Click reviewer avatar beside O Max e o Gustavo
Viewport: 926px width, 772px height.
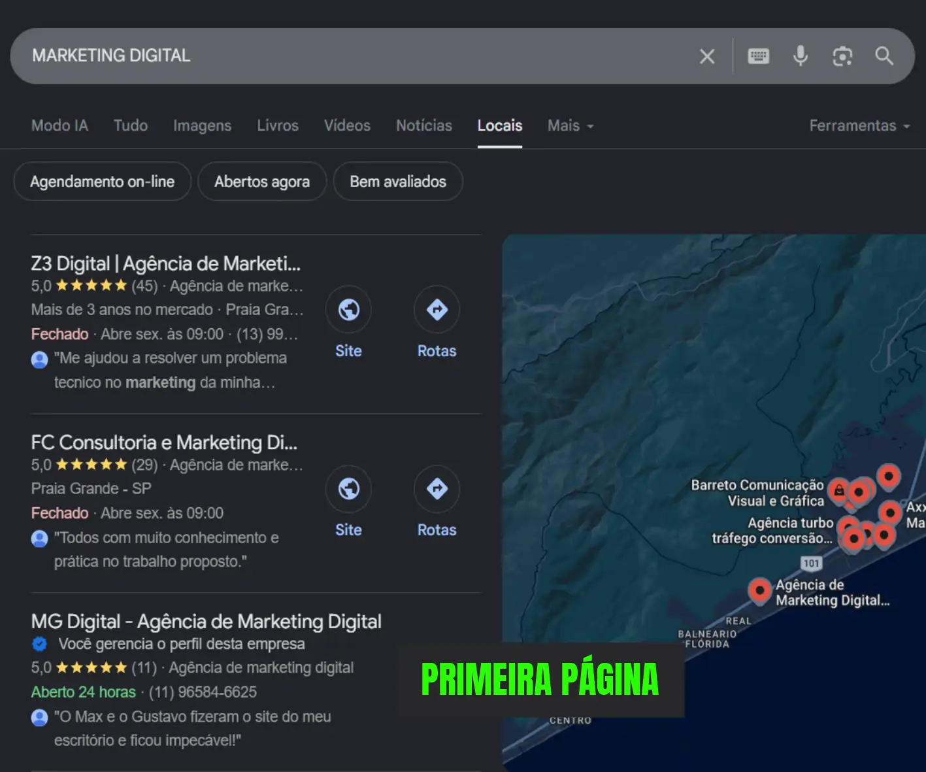coord(40,718)
